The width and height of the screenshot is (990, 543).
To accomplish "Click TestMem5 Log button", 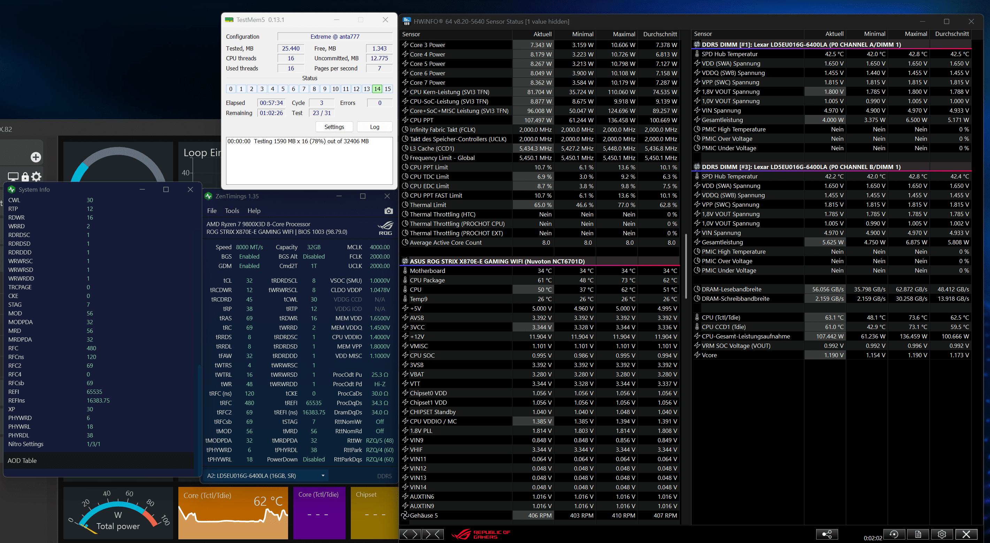I will tap(374, 127).
